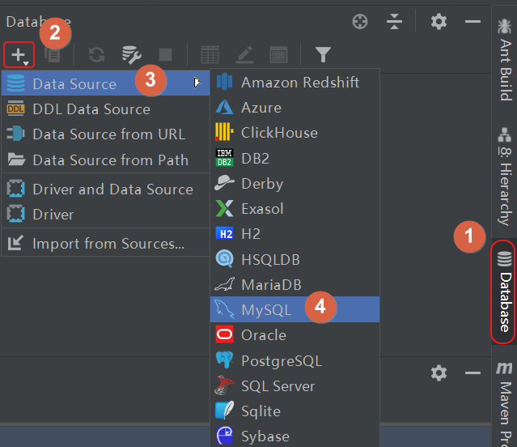Select Sqlite data source
The width and height of the screenshot is (517, 447).
[x=295, y=411]
